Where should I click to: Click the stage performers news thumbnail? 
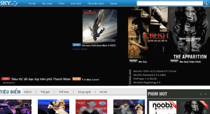[x=129, y=107]
